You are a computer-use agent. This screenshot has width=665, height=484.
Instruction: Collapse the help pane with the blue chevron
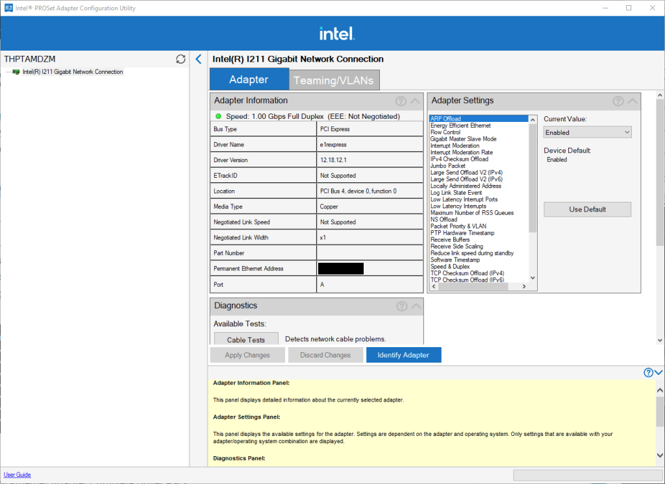pyautogui.click(x=659, y=372)
